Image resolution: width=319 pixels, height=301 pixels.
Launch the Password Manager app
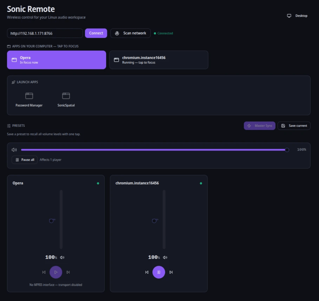pos(29,99)
